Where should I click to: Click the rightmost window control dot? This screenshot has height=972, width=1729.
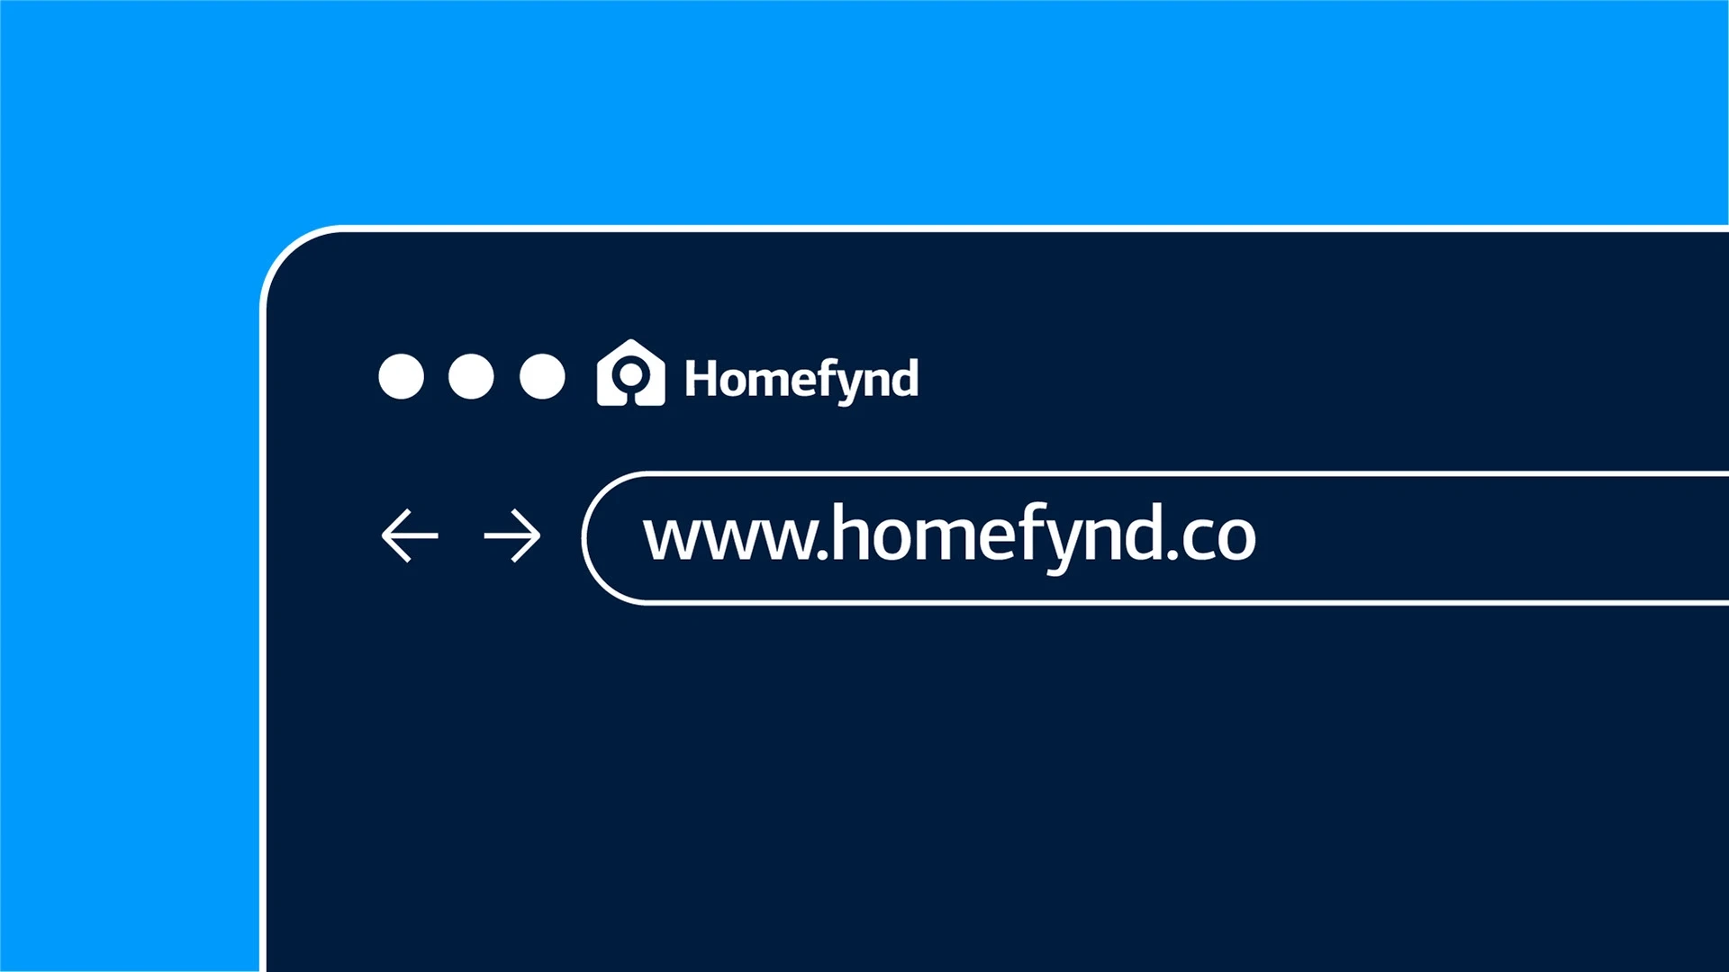pos(542,376)
